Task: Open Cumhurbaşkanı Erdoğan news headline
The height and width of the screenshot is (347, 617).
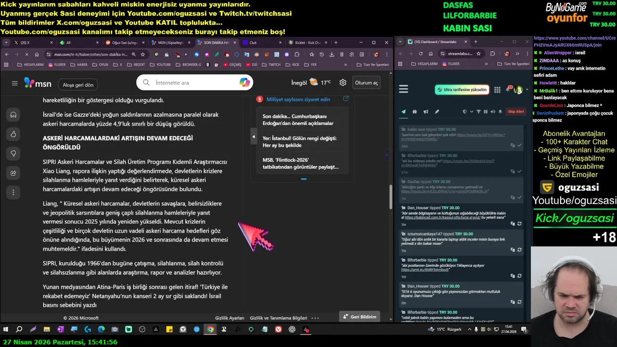Action: [298, 120]
